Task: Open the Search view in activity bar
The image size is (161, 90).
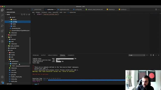Action: pyautogui.click(x=2, y=15)
